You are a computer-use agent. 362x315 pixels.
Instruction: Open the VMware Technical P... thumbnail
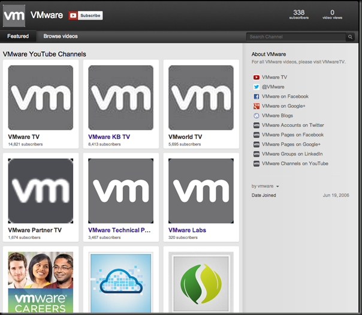click(120, 191)
